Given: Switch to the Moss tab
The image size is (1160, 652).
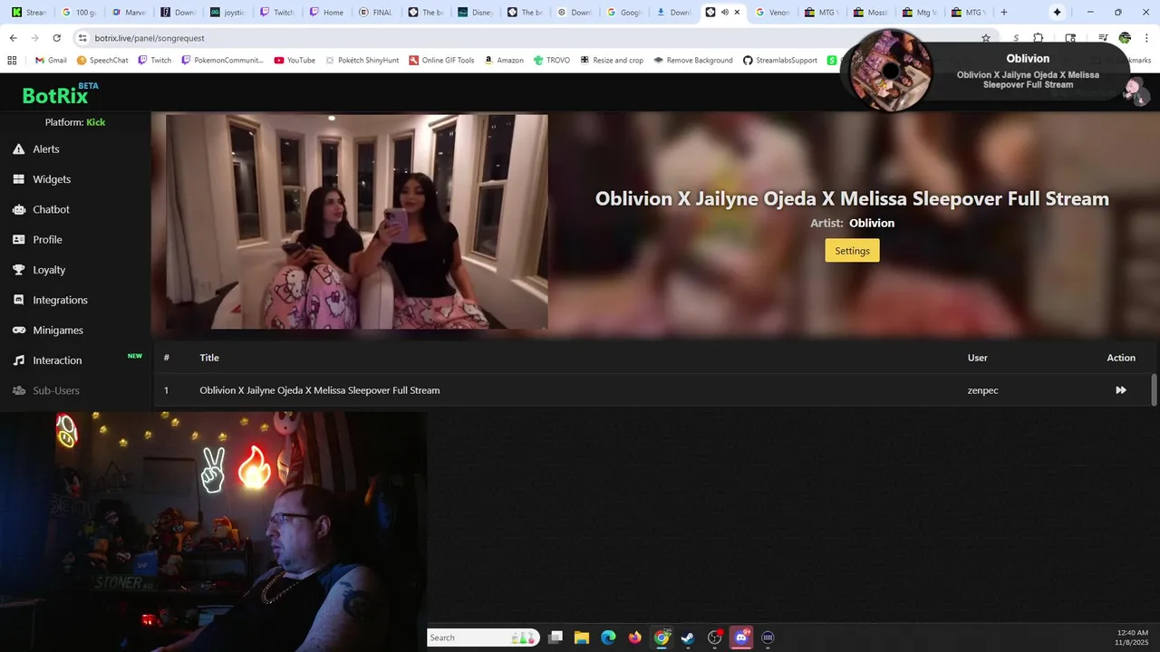Looking at the screenshot, I should click(870, 13).
